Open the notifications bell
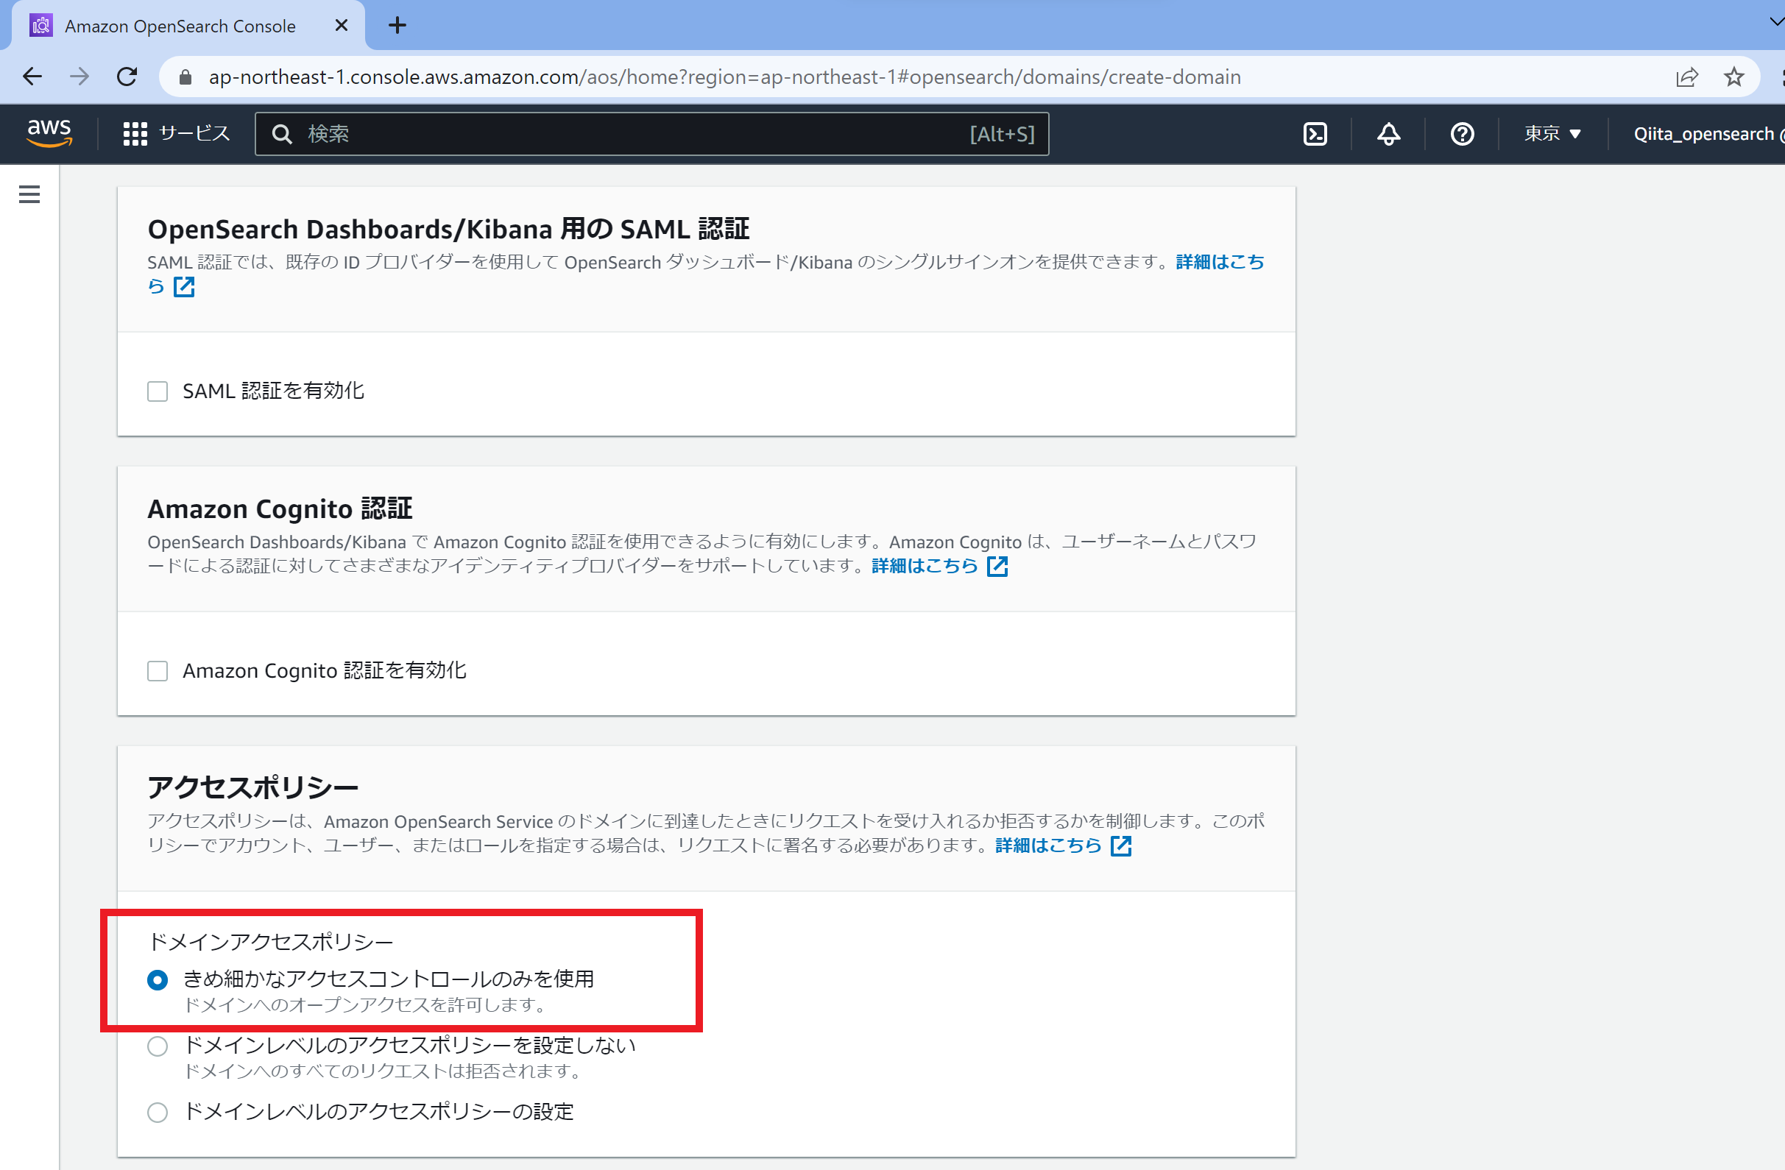This screenshot has width=1785, height=1170. [x=1388, y=134]
